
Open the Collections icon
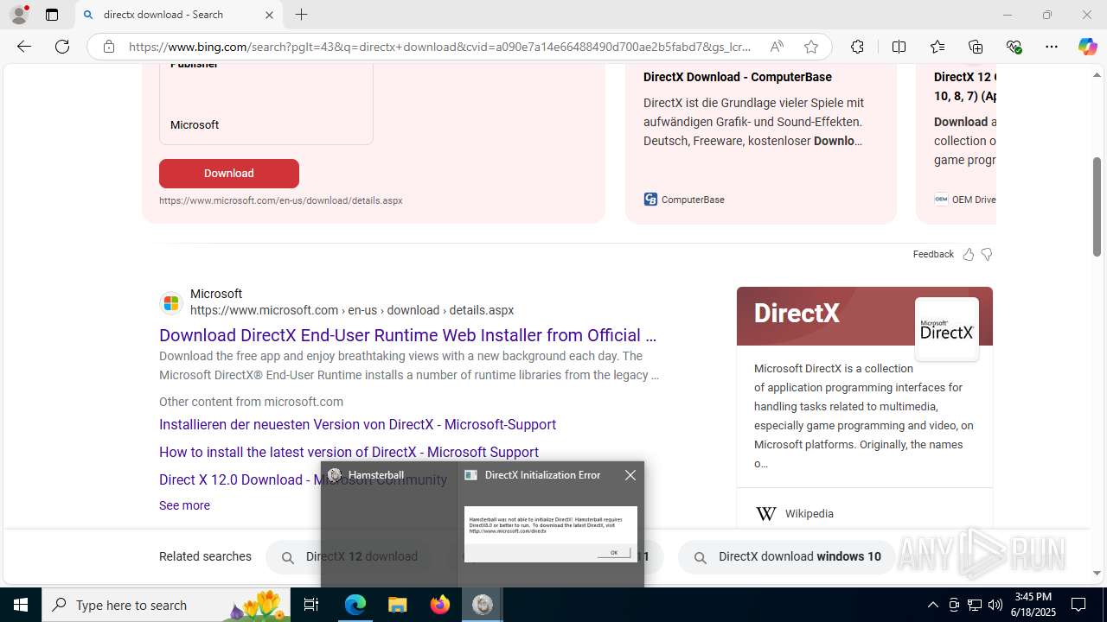click(x=976, y=47)
